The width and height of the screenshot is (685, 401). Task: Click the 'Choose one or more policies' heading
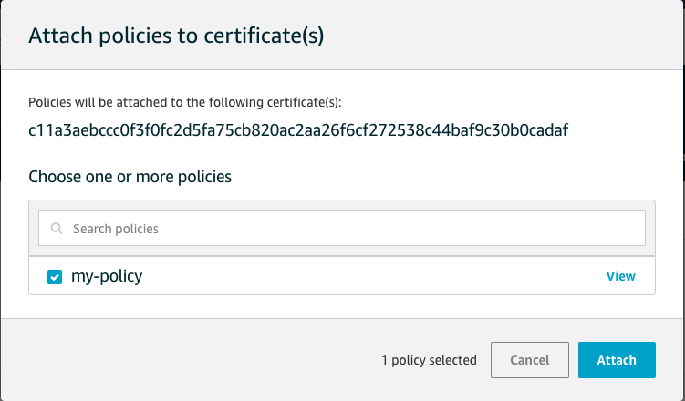tap(130, 176)
